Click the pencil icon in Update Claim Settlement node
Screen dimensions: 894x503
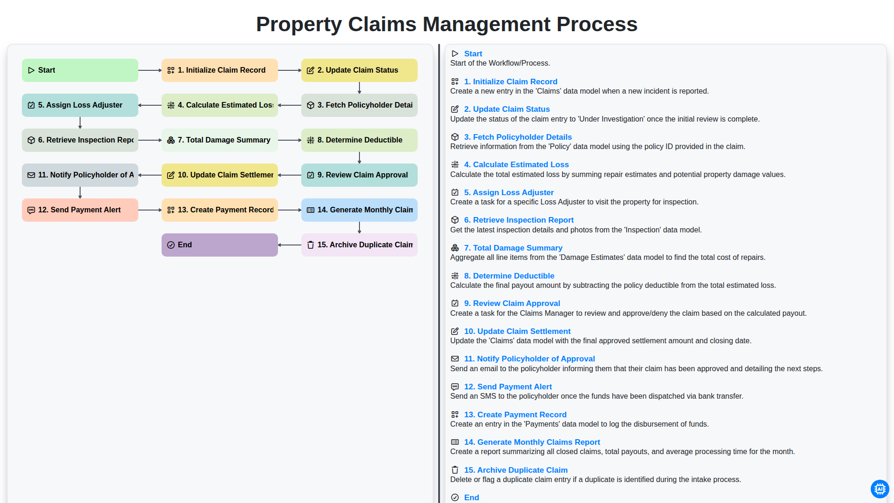click(171, 175)
